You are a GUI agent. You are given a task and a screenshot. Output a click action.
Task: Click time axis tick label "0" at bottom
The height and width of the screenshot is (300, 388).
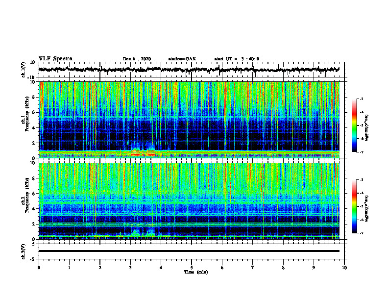pos(39,268)
